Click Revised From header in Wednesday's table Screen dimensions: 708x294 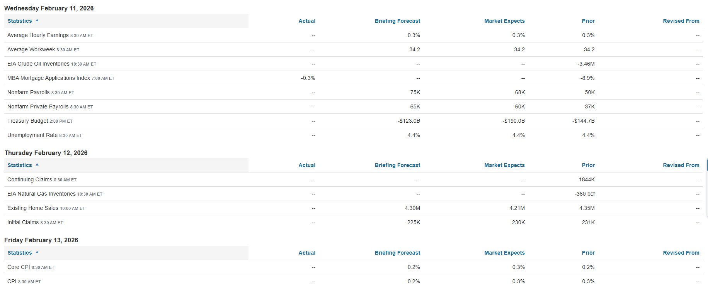(681, 21)
